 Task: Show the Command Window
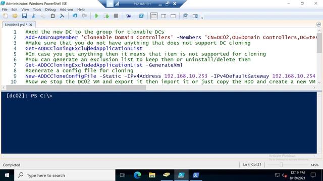[186, 16]
